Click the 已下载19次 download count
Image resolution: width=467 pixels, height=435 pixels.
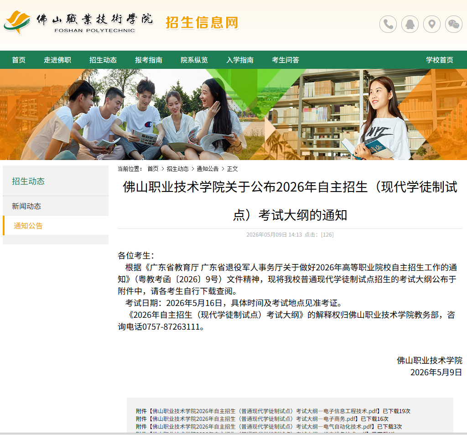coord(396,411)
